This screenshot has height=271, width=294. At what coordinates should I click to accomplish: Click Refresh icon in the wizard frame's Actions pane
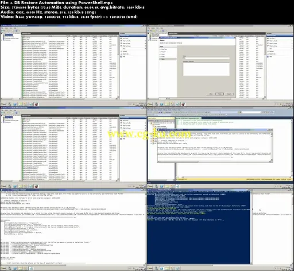pyautogui.click(x=268, y=51)
